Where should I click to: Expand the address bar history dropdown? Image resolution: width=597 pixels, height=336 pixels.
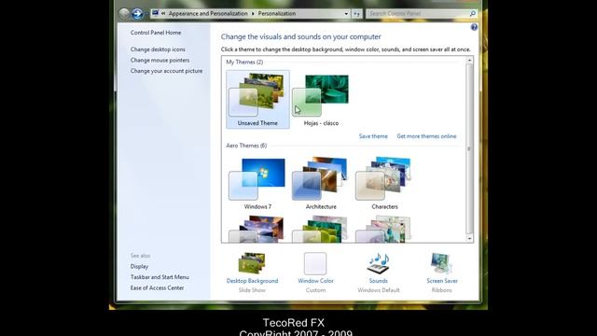coord(346,14)
